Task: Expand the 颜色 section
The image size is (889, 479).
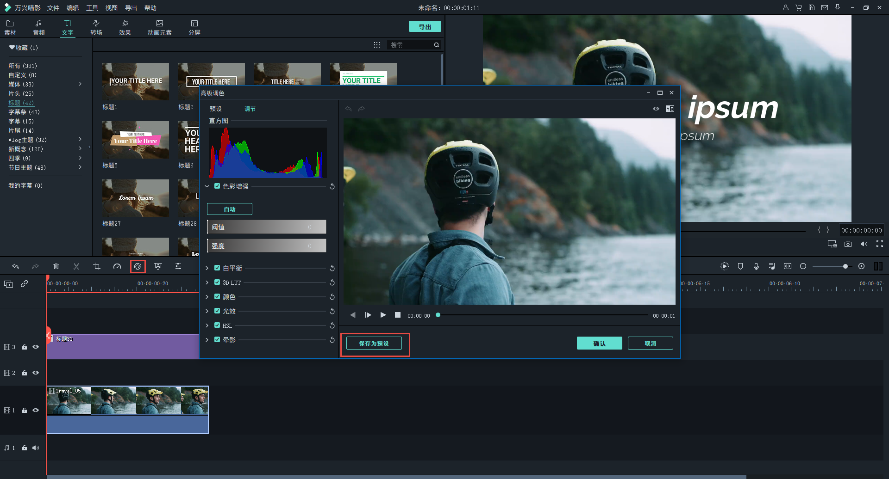Action: (207, 297)
